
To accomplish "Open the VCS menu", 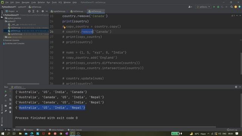I will coord(60,3).
